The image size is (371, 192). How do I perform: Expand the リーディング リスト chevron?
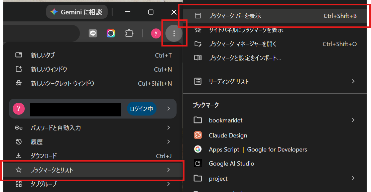click(353, 81)
